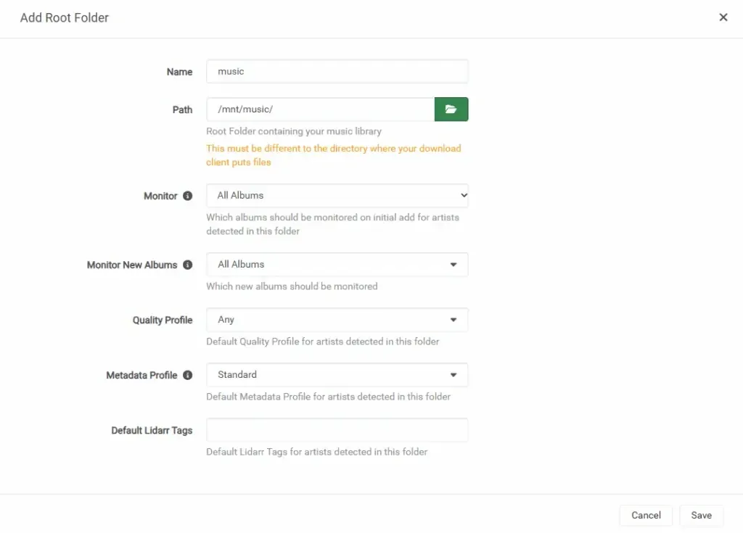Click the Metadata Profile info icon
The width and height of the screenshot is (743, 533).
click(188, 375)
